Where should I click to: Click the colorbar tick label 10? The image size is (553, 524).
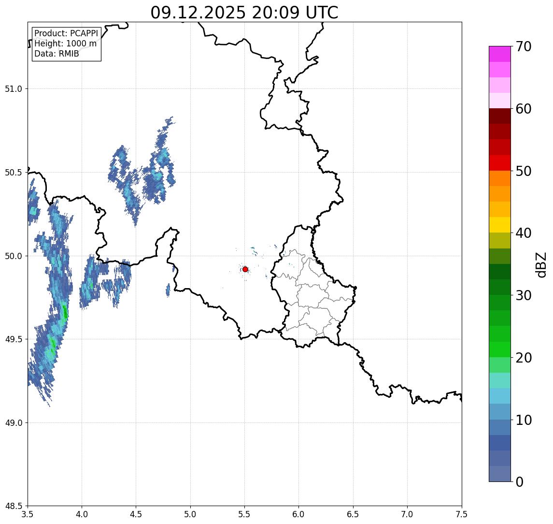pyautogui.click(x=524, y=420)
